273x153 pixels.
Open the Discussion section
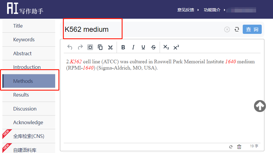point(29,109)
